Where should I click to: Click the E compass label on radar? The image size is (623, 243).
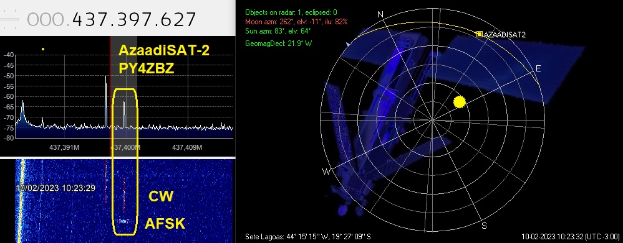click(538, 69)
